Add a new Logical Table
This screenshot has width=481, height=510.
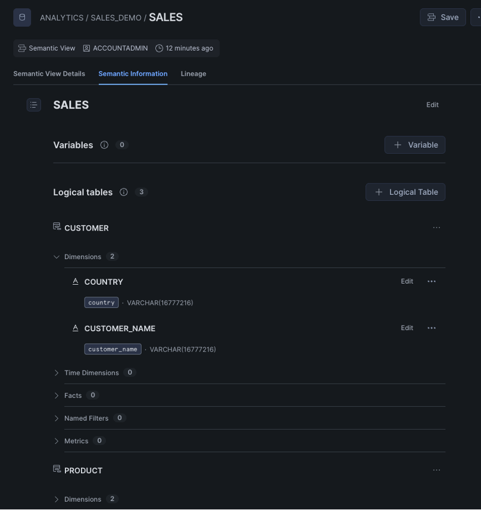pos(405,192)
